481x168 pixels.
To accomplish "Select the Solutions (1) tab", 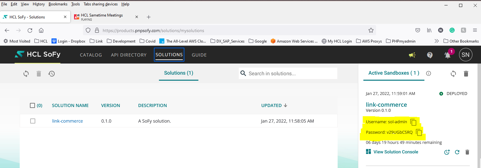I will coord(179,73).
